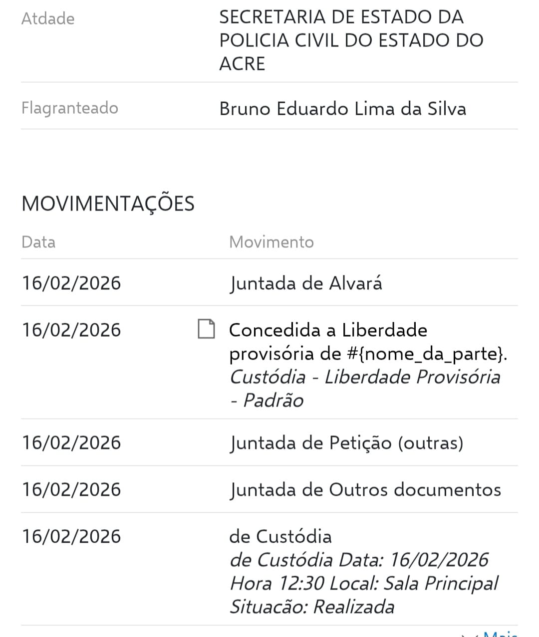Click the date of Juntada de Alvará row

(x=71, y=283)
